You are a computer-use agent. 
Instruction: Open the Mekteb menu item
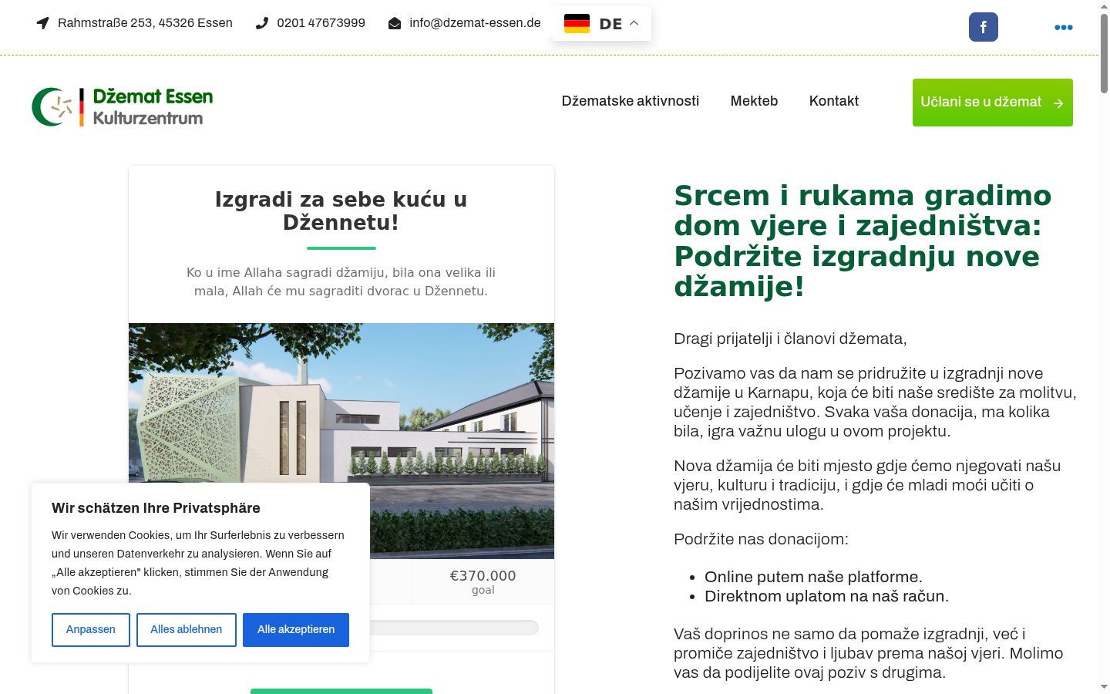point(754,101)
